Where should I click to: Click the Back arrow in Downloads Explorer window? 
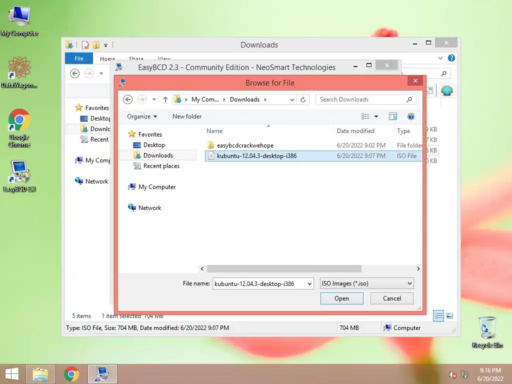75,73
